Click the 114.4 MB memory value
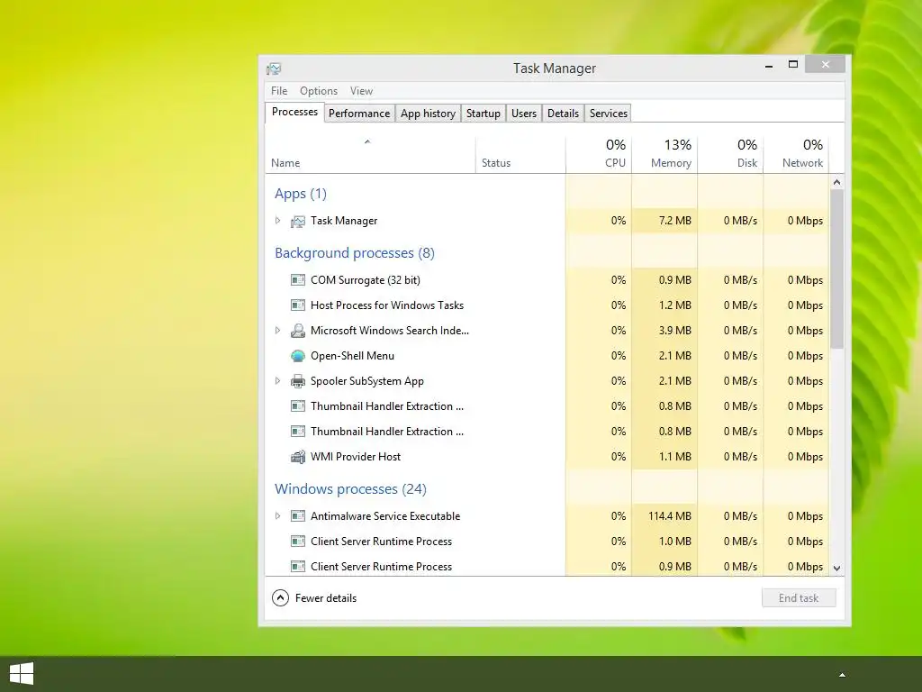The image size is (922, 692). pyautogui.click(x=670, y=516)
